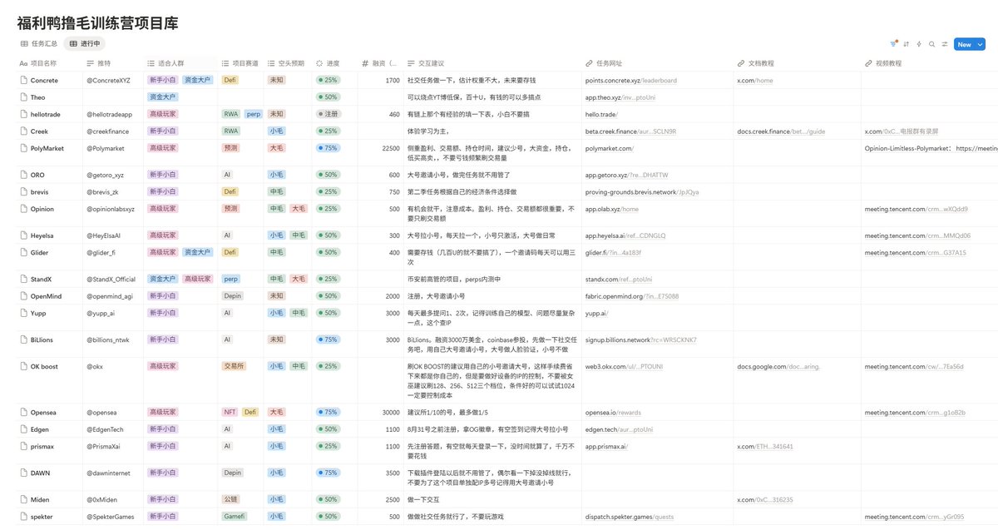The image size is (998, 530).
Task: Click the blue New button
Action: [x=965, y=44]
